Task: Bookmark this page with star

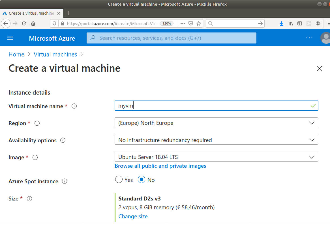Action: [199, 23]
